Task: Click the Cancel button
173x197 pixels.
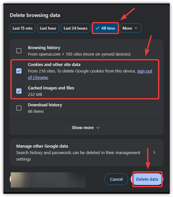Action: coord(116,179)
